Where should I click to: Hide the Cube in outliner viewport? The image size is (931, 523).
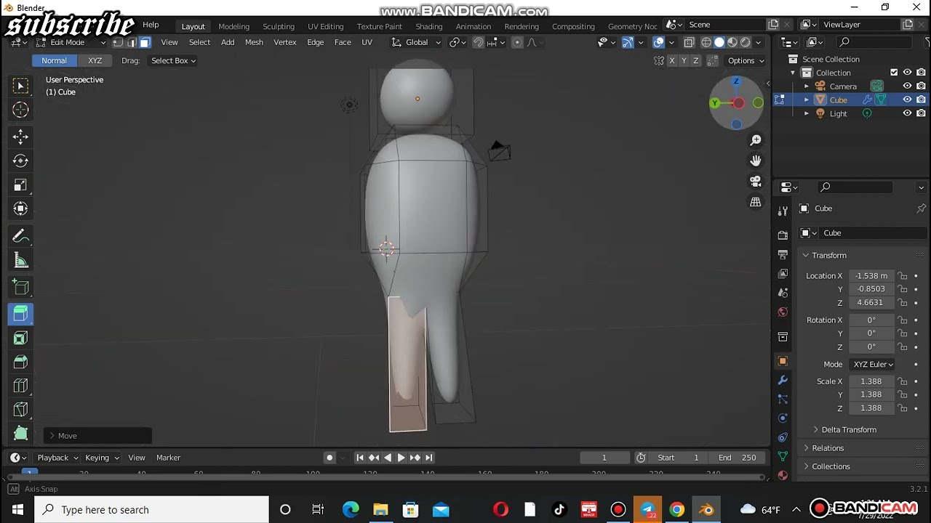(907, 100)
